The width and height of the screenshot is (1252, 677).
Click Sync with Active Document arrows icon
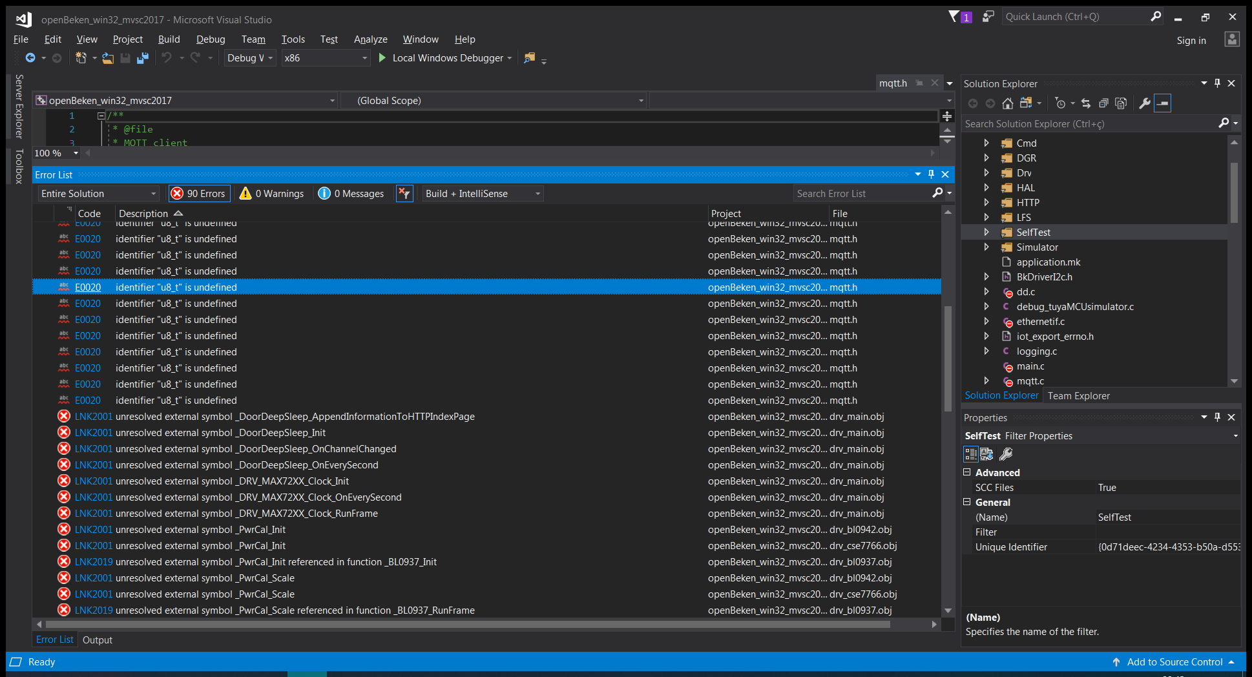(x=1086, y=103)
